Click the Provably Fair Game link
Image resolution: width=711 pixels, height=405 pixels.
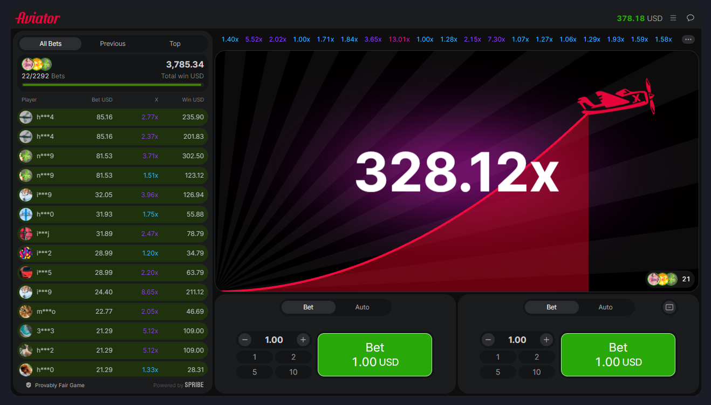(x=60, y=385)
